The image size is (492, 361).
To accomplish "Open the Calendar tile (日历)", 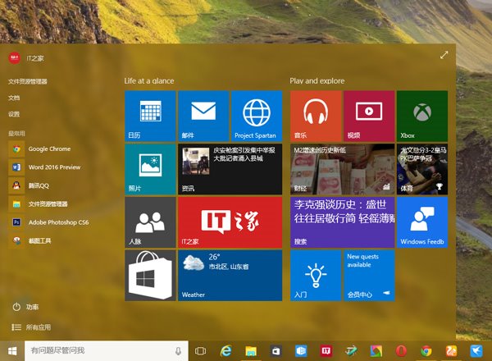I will click(x=150, y=116).
